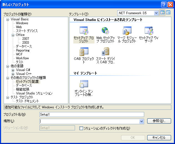Click the プロジェクト名 input field
Image resolution: width=175 pixels, height=144 pixels.
(x=92, y=114)
